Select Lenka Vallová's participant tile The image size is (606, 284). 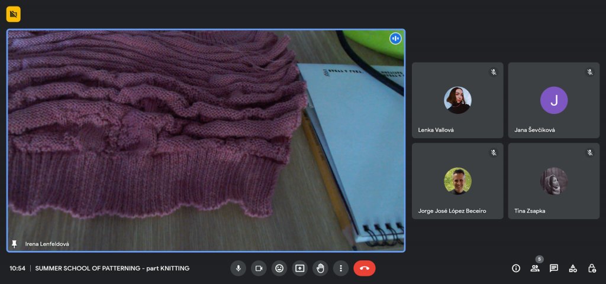(x=457, y=100)
